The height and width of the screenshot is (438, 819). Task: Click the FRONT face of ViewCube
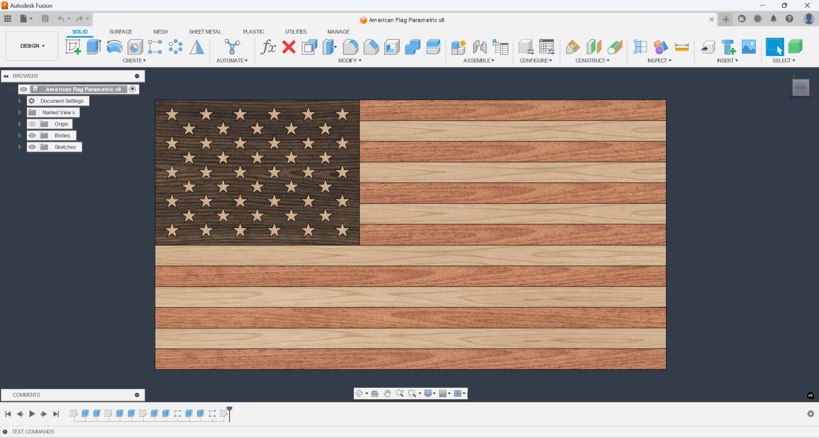click(801, 88)
